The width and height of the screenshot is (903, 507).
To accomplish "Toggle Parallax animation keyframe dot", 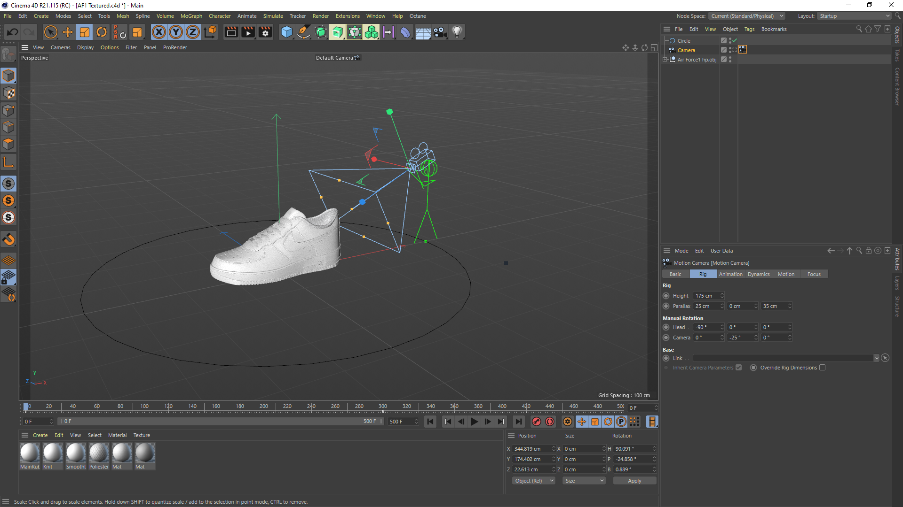I will pos(666,306).
